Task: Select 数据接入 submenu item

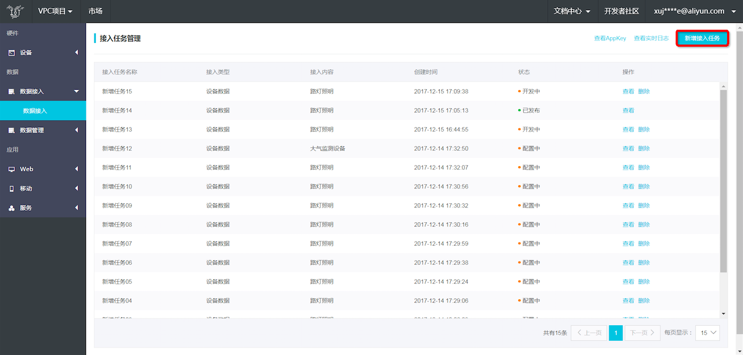Action: [43, 111]
